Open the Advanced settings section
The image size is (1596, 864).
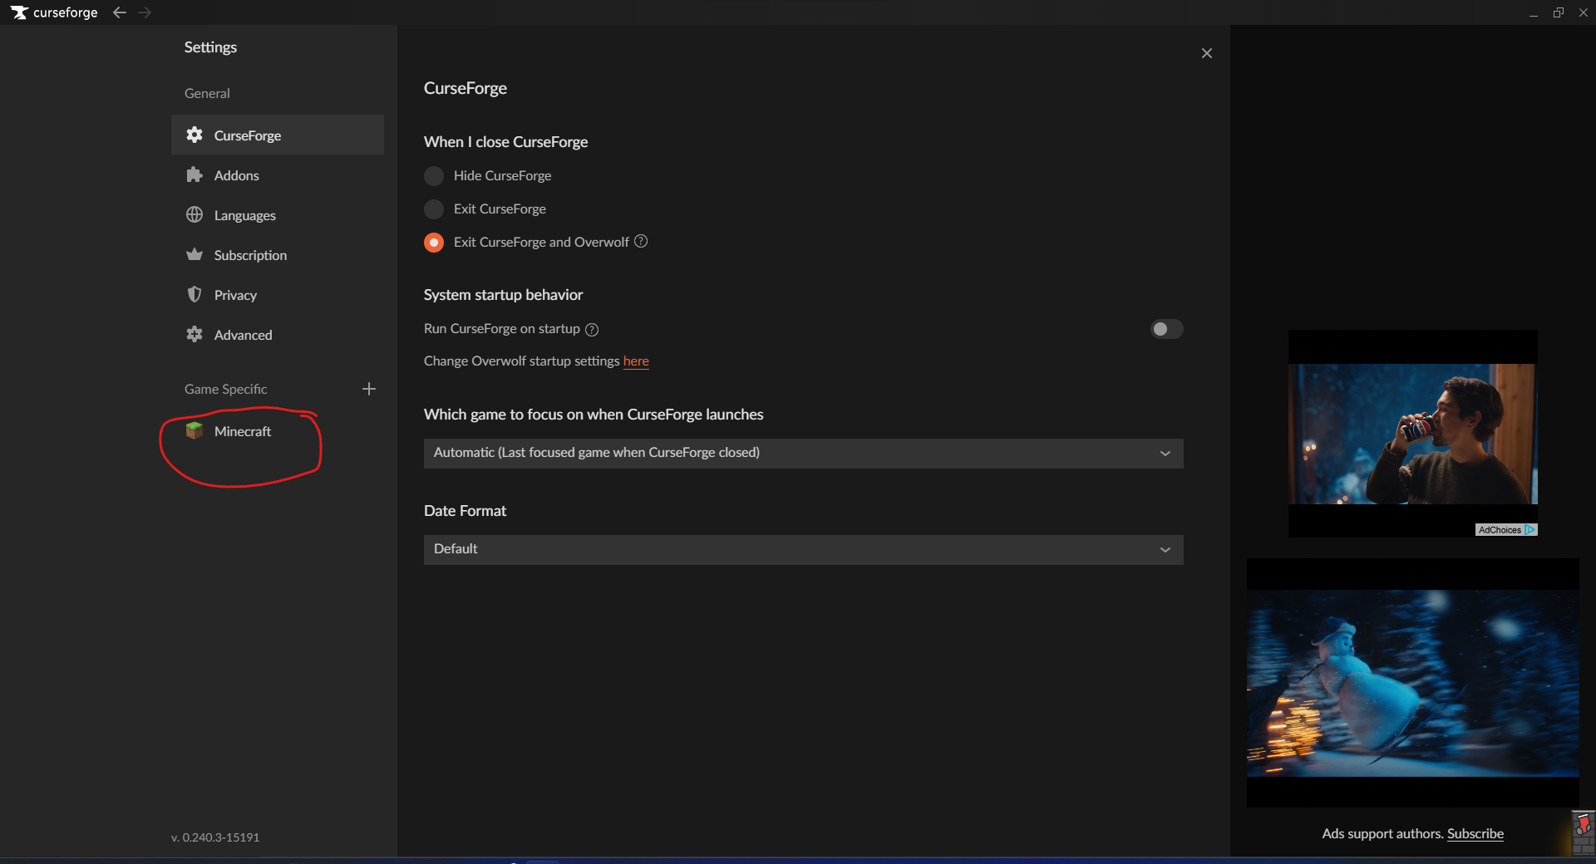pyautogui.click(x=243, y=335)
